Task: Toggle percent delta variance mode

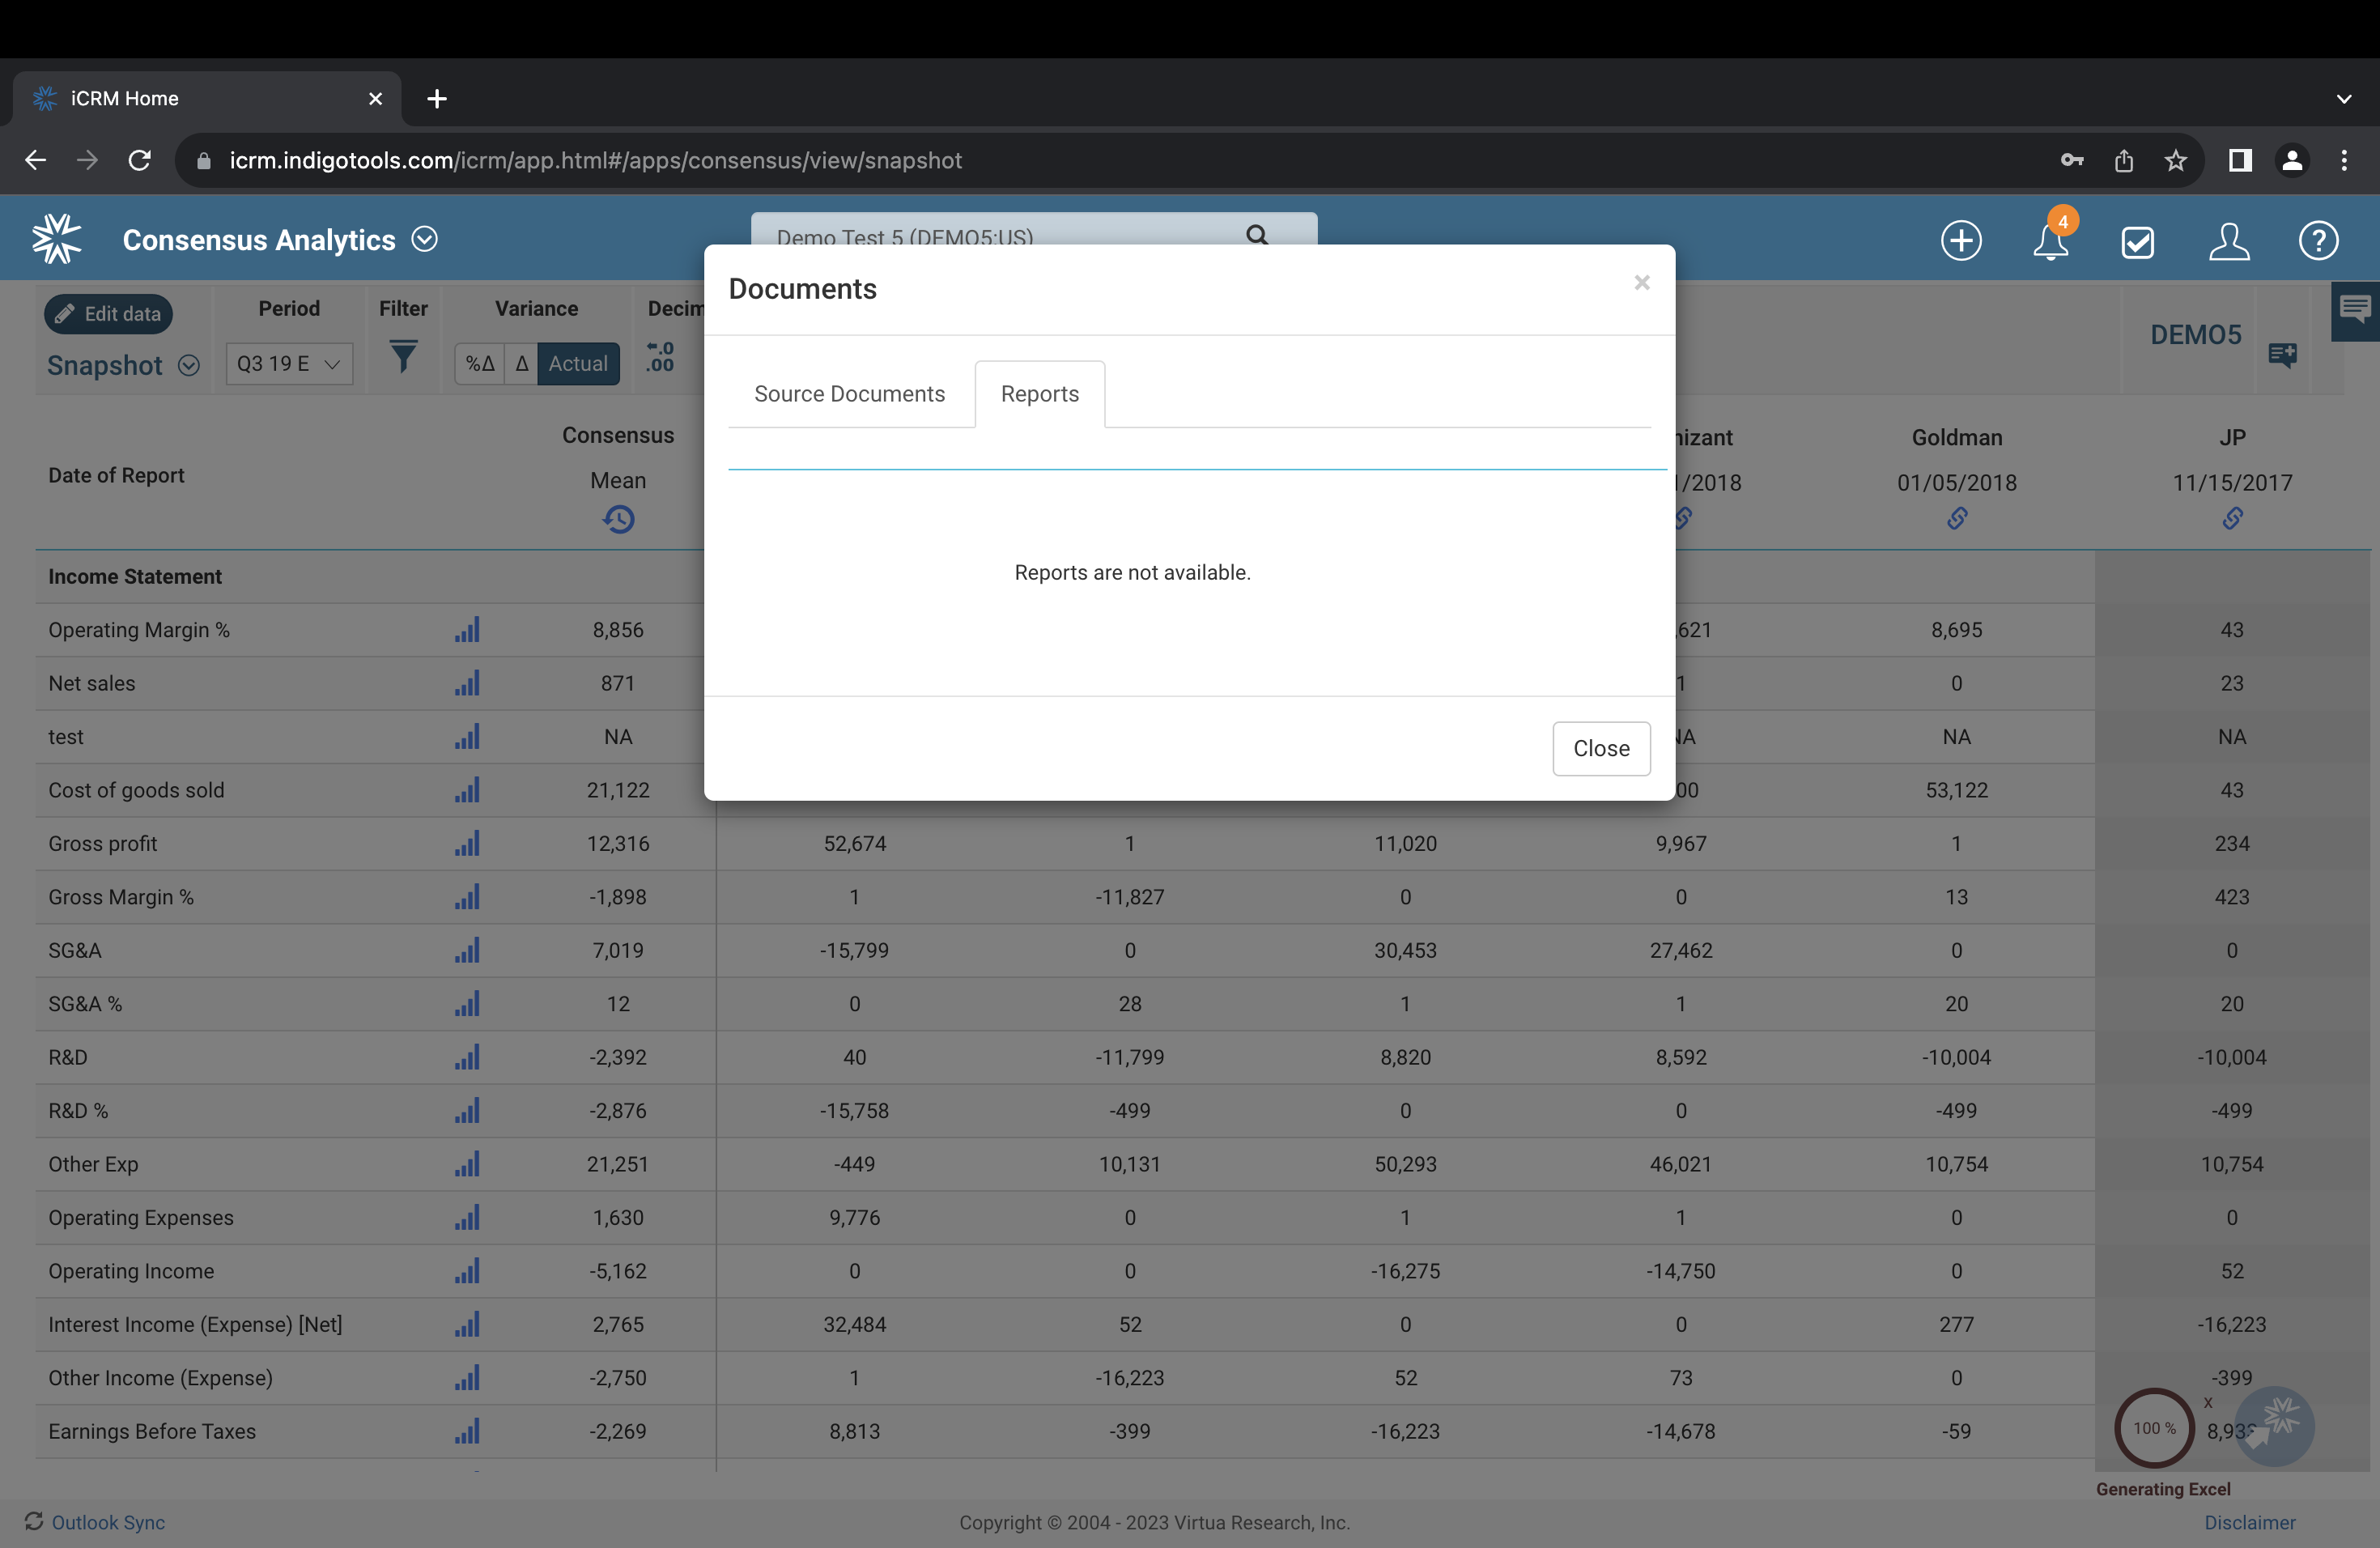Action: point(480,364)
